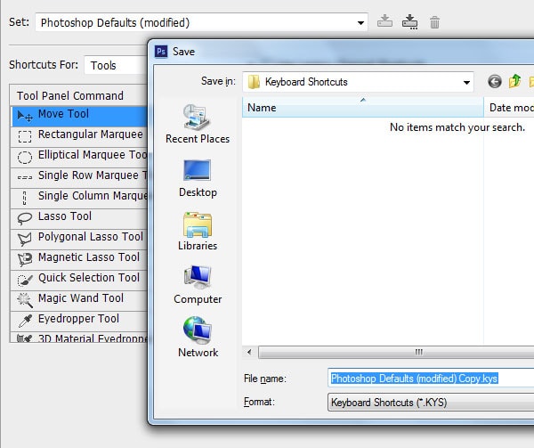
Task: Click the Elliptical Marquee tool icon
Action: [x=25, y=157]
